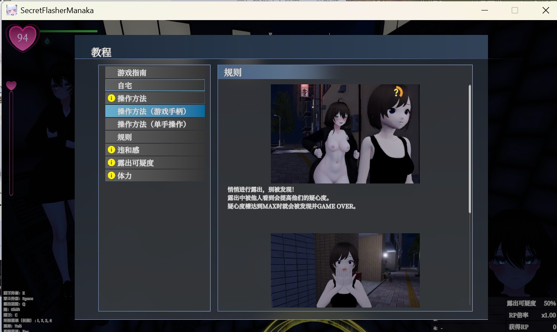Click the 获得RP status label
The height and width of the screenshot is (332, 557).
pos(519,327)
